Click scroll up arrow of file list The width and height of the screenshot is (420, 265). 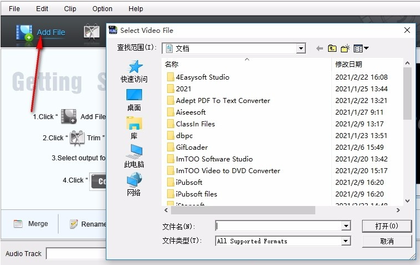[407, 63]
